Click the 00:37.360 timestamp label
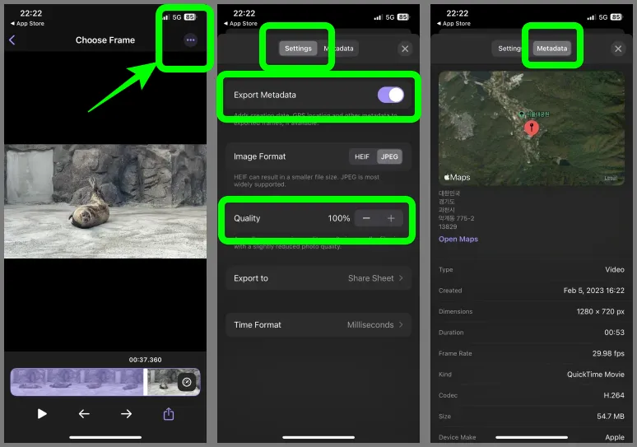 145,360
